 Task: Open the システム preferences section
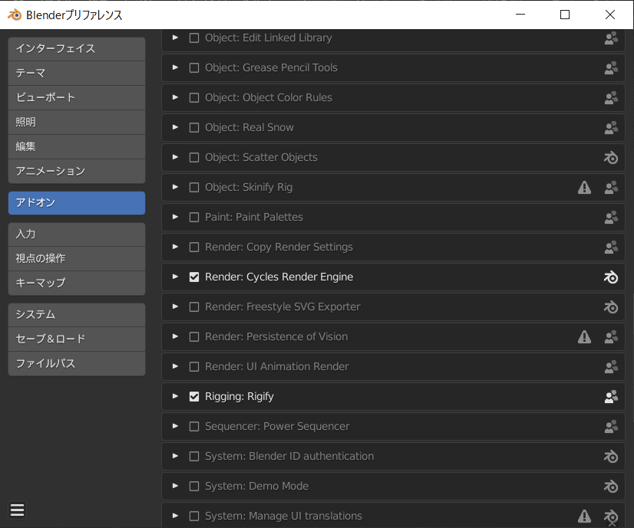(x=77, y=315)
